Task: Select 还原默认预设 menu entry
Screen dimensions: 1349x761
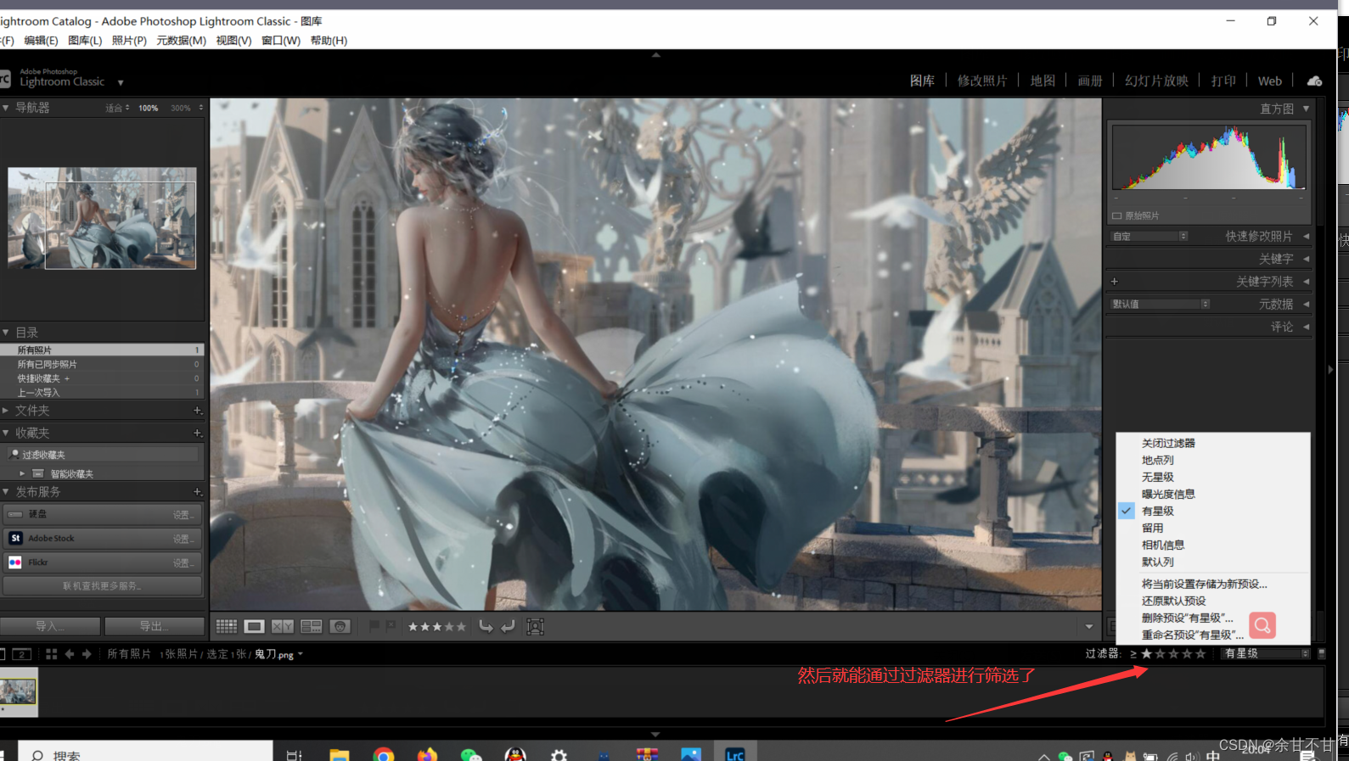Action: [x=1213, y=601]
